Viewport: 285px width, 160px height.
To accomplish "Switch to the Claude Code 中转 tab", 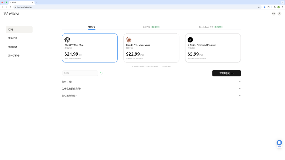I will tap(206, 27).
